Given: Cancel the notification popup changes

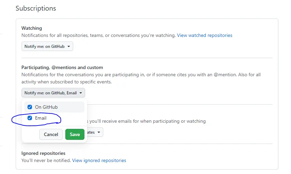Looking at the screenshot, I should [x=51, y=134].
